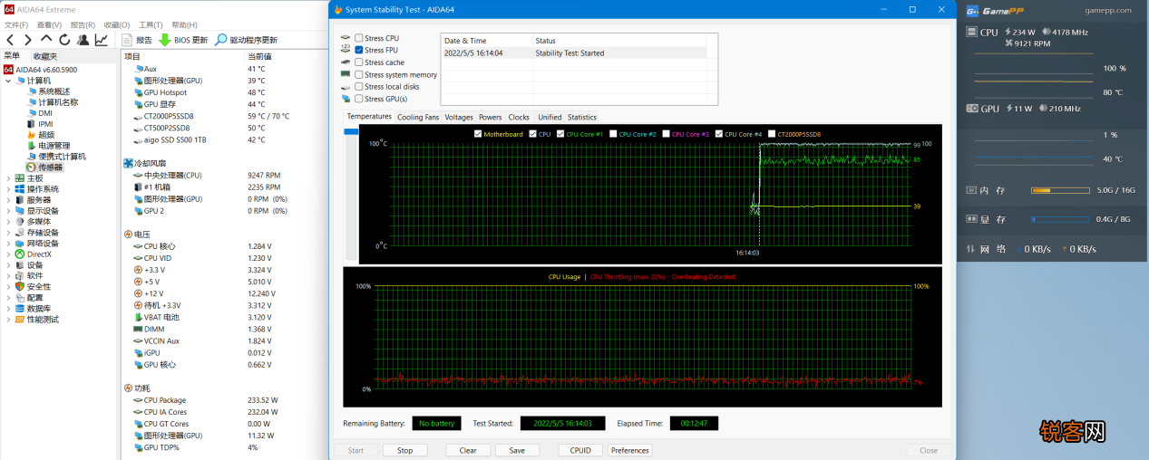Screen dimensions: 1149x460
Task: Switch to the Voltages tab
Action: 459,117
